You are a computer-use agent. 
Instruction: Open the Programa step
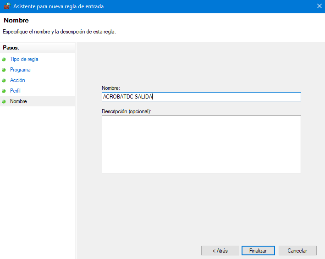20,70
